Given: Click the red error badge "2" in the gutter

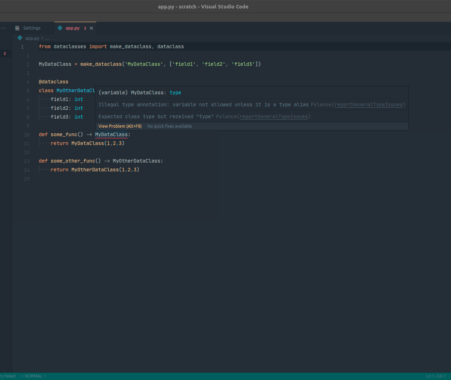Looking at the screenshot, I should tap(5, 54).
